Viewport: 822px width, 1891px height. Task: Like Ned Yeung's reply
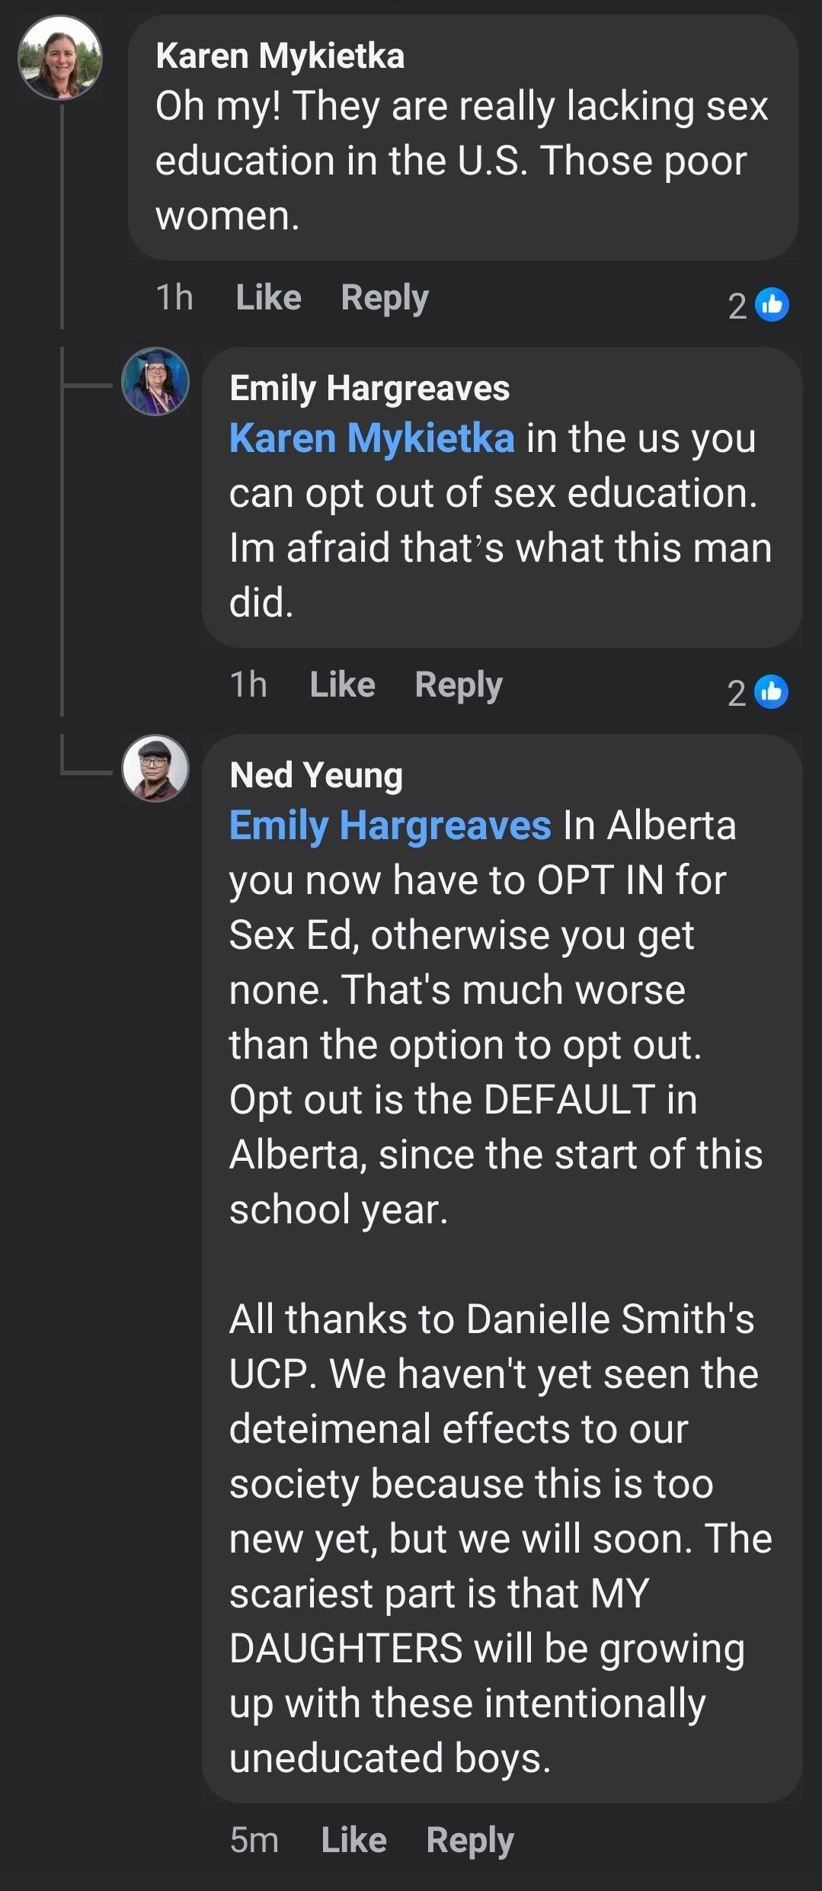[x=353, y=1840]
